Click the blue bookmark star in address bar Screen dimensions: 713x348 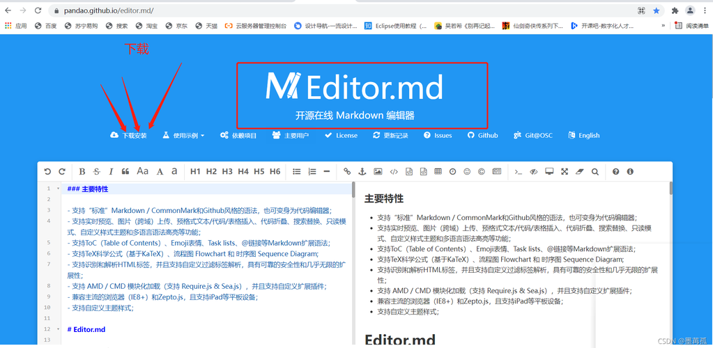[656, 10]
